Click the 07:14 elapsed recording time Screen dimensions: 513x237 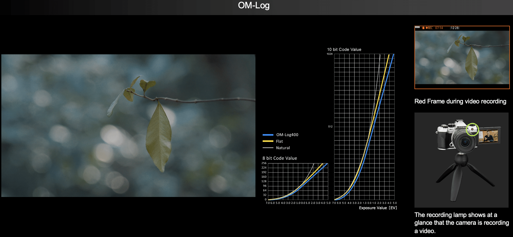[439, 28]
